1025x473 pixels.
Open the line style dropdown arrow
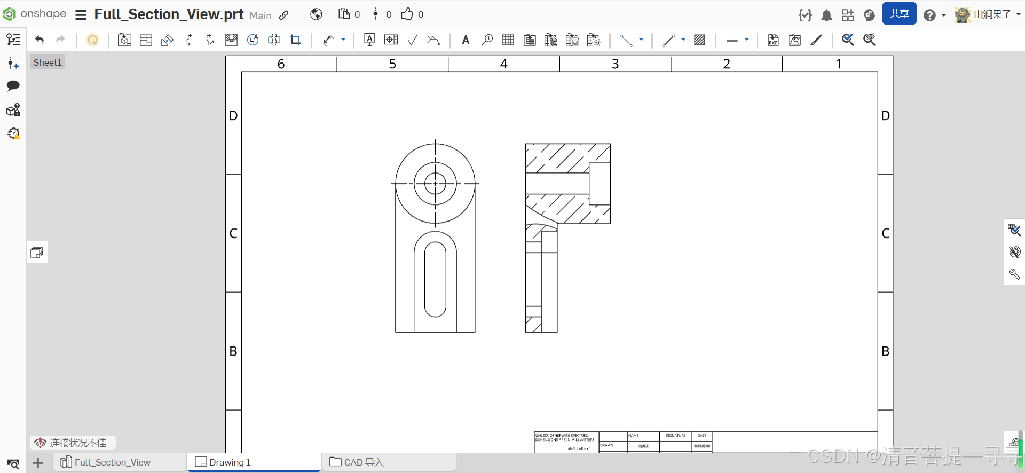[x=747, y=40]
